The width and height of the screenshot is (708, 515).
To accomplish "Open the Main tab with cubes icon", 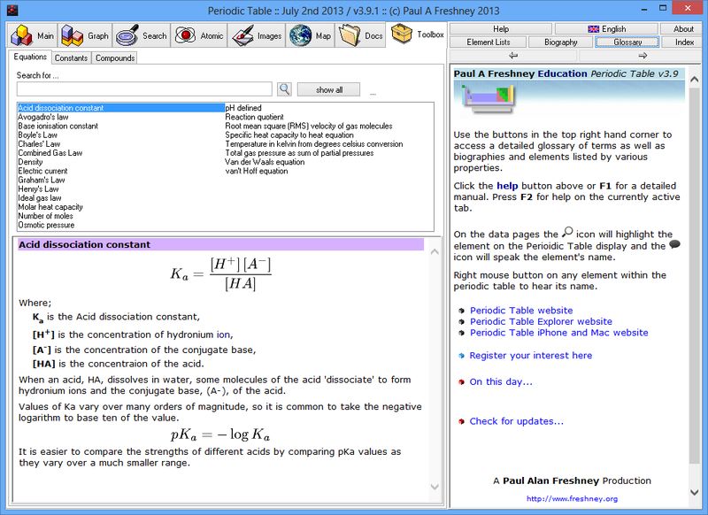I will [32, 35].
